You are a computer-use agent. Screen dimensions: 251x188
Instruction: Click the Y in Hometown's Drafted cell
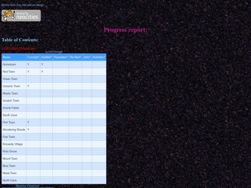[42, 65]
